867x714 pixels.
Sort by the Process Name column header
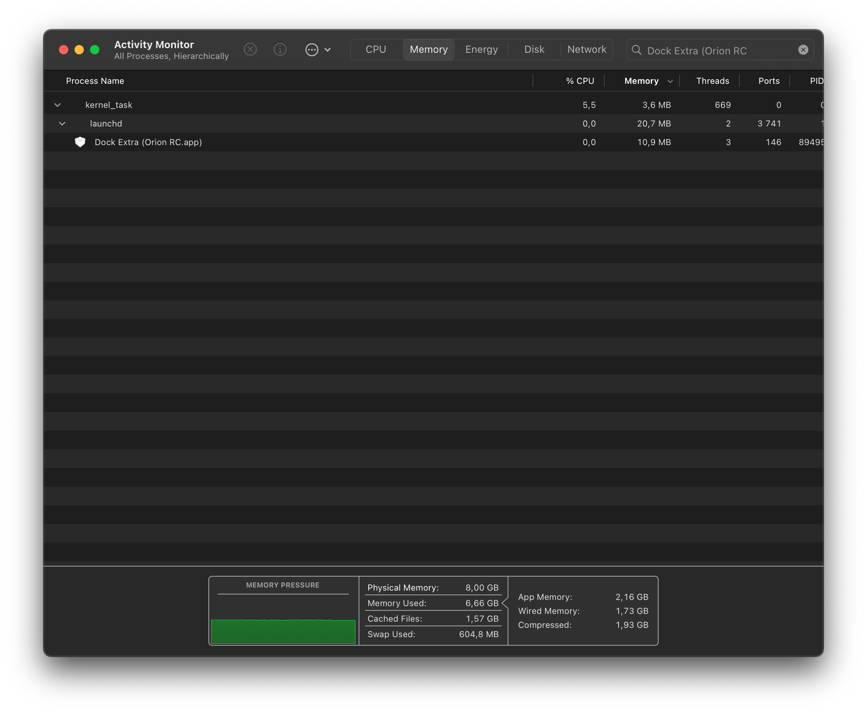point(95,81)
